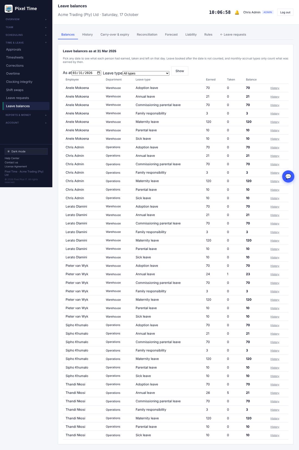Open Clocking integrity in the sidebar
The width and height of the screenshot is (299, 450).
[x=26, y=82]
